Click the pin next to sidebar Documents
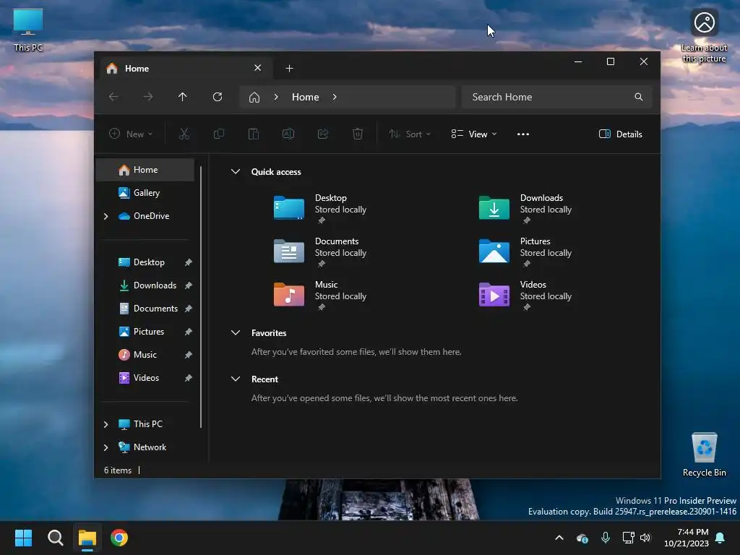740x555 pixels. (x=189, y=309)
